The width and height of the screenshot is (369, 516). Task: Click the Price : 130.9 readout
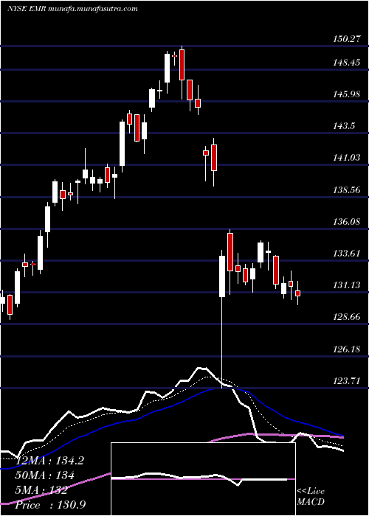click(x=50, y=505)
